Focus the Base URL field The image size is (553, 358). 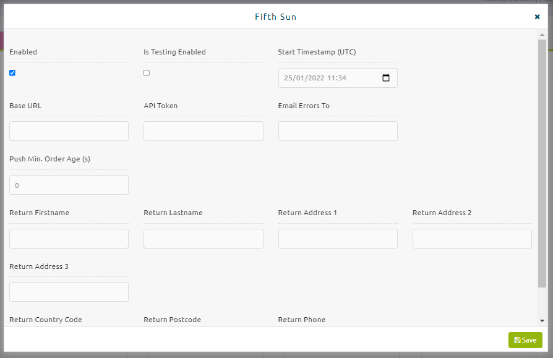[69, 131]
